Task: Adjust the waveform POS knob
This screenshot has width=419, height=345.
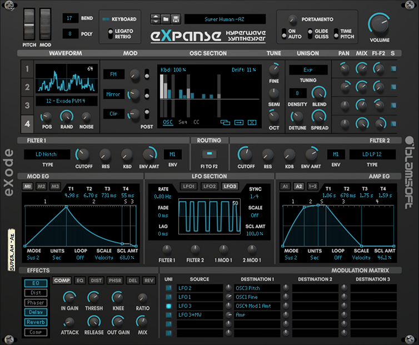Action: pyautogui.click(x=47, y=117)
